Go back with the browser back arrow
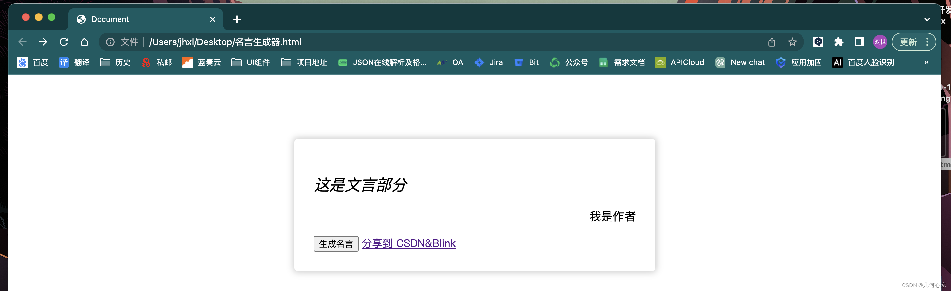 tap(23, 42)
